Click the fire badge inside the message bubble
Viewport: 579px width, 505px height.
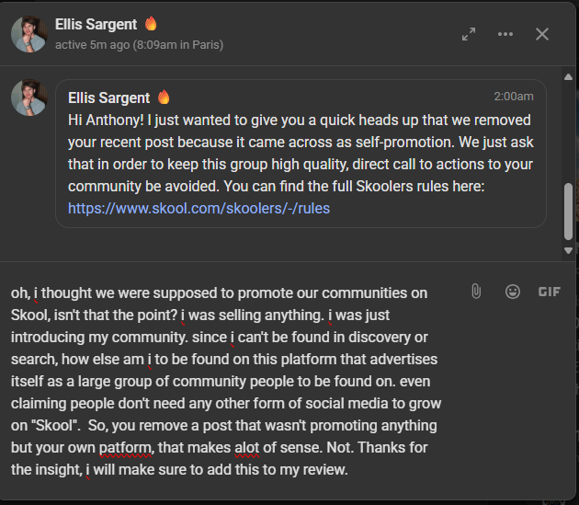tap(165, 97)
